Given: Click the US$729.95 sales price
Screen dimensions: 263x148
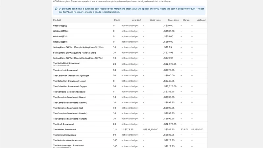Looking at the screenshot, I should coord(168,140).
